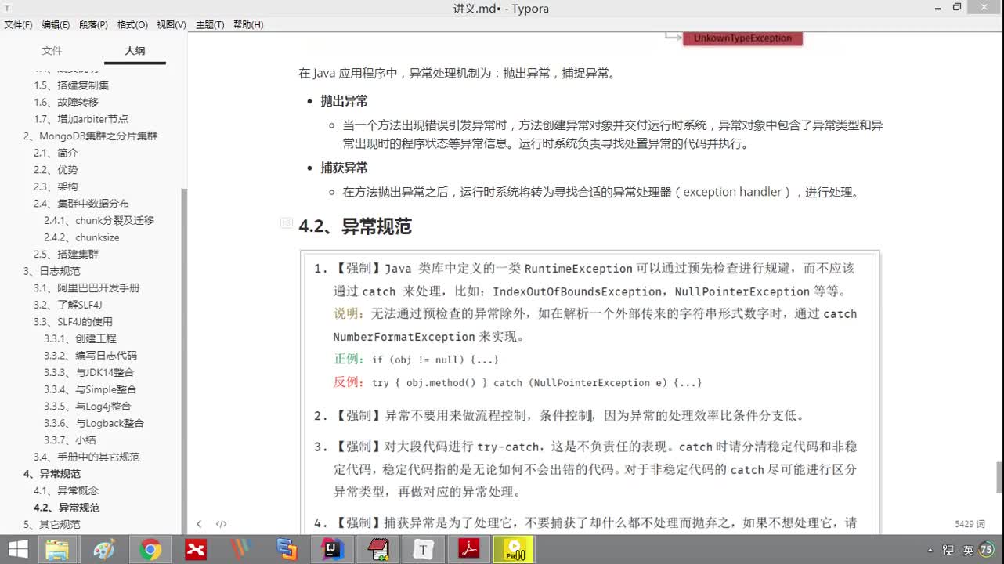Open the 段落(P) menu
Image resolution: width=1004 pixels, height=564 pixels.
coord(94,25)
